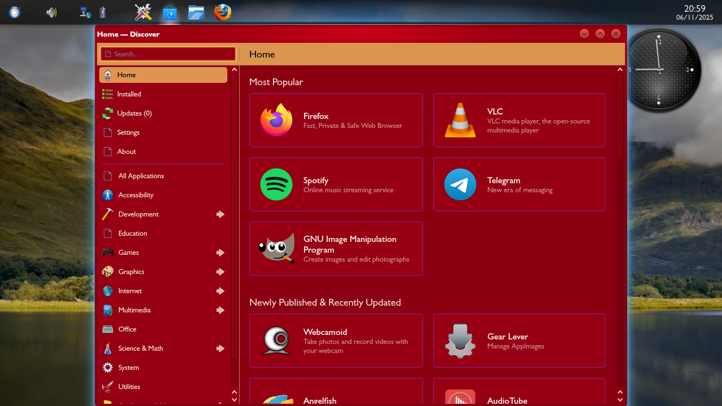Open the Webcamoid webcam icon

(x=276, y=341)
